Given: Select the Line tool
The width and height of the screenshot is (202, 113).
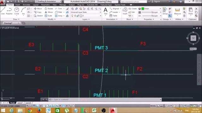Looking at the screenshot, I should tap(3, 11).
